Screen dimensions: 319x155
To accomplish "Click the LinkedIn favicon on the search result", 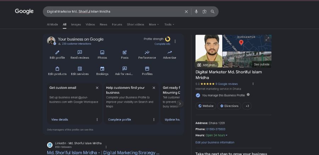I will (50, 145).
